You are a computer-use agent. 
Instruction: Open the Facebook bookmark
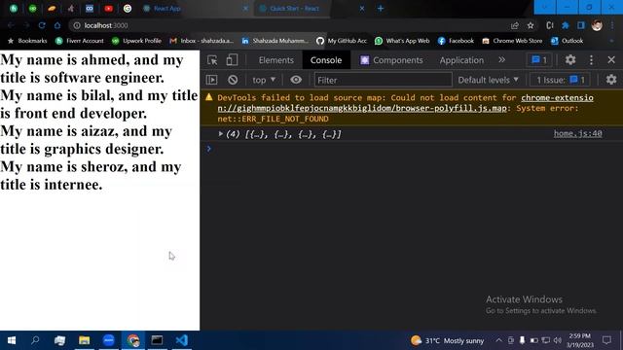coord(456,41)
